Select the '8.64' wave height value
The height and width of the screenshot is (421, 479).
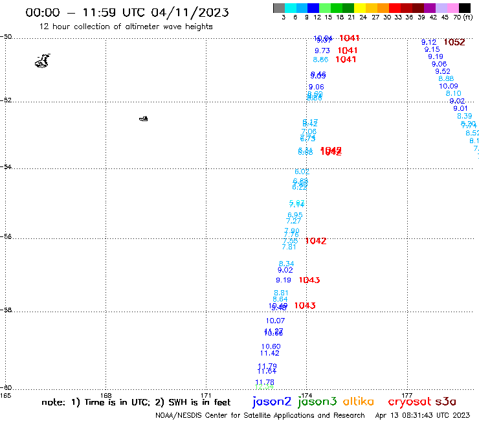280,300
